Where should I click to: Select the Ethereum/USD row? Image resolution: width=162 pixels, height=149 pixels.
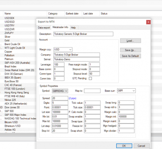[18, 126]
